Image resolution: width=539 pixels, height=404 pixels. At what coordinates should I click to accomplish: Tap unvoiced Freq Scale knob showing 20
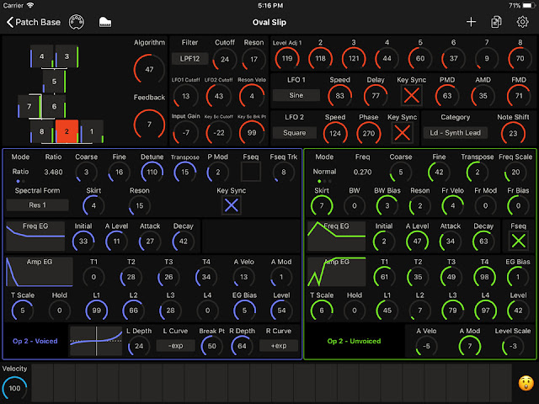[515, 172]
